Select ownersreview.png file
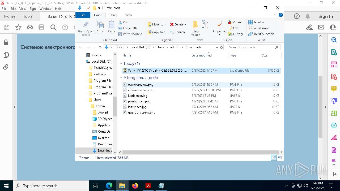The image size is (340, 191). (201, 85)
